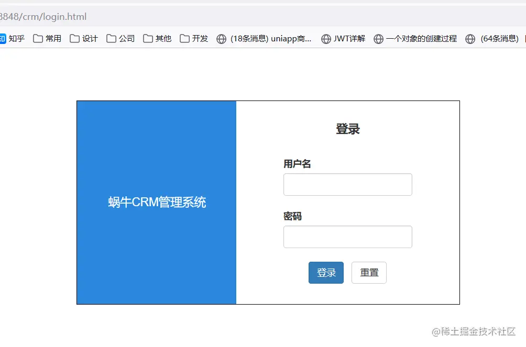The image size is (526, 347).
Task: Open the 其他 bookmarks folder
Action: (157, 38)
